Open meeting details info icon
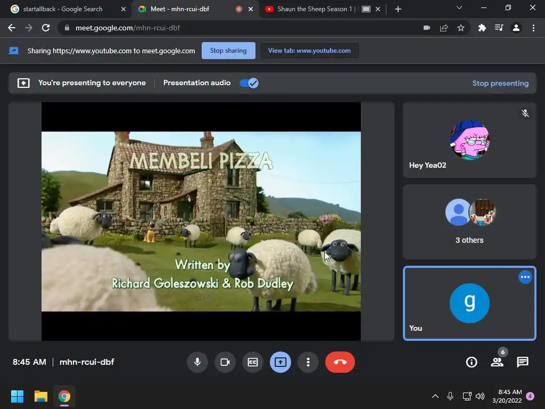Screen dimensions: 545x409 coord(472,362)
